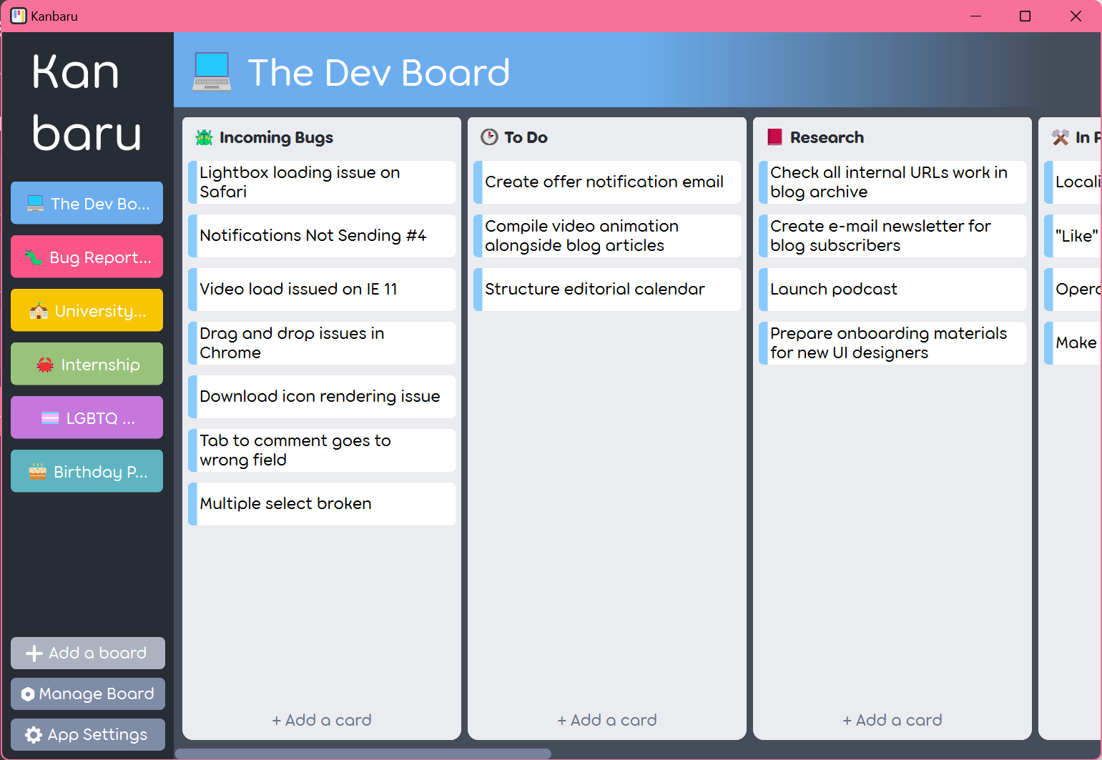
Task: Add a card to the To Do list
Action: (x=607, y=720)
